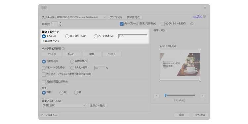Go to previous preview page
Viewport: 248px width, 124px height.
coord(156,96)
